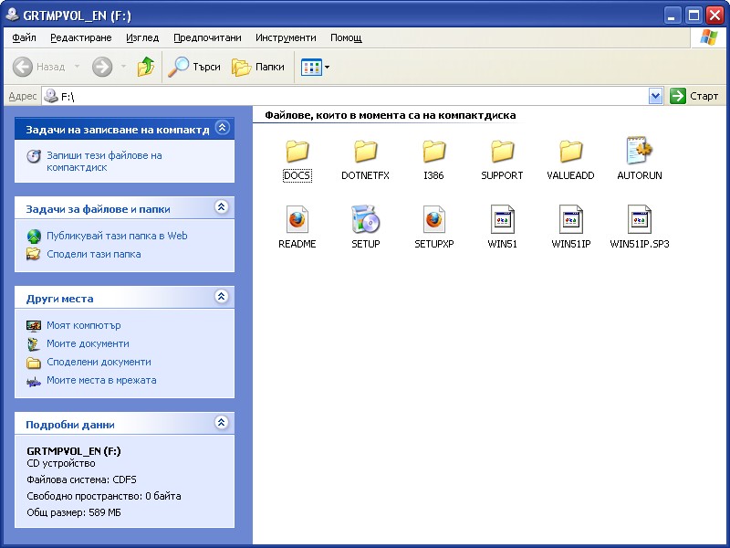Open the Предпочитани menu

click(x=208, y=37)
